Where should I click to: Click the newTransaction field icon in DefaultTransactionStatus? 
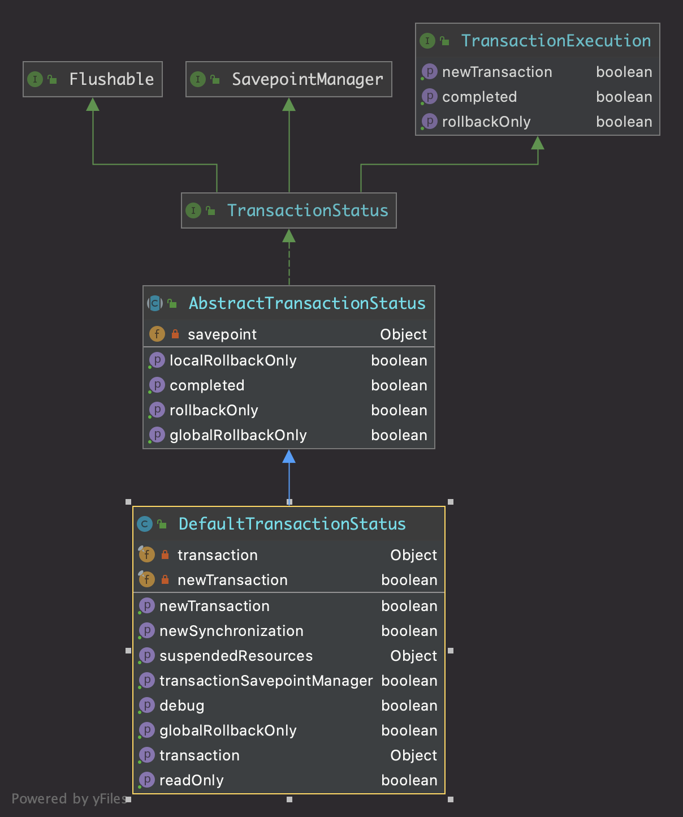[146, 579]
